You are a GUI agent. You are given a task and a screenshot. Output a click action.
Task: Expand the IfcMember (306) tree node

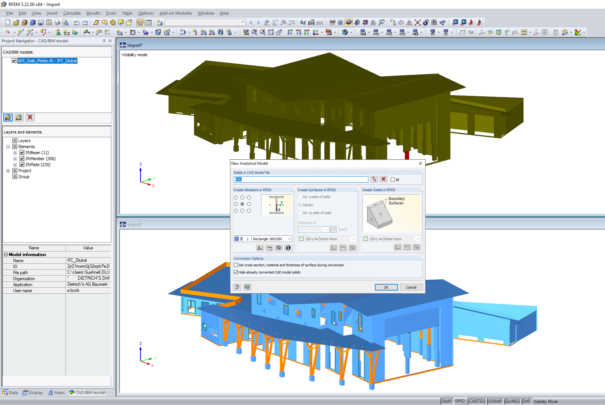click(15, 159)
